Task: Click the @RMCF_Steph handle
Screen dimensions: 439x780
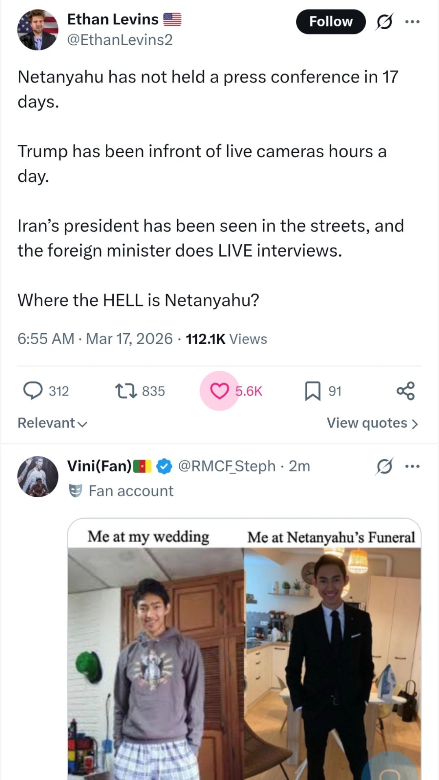Action: (x=226, y=466)
